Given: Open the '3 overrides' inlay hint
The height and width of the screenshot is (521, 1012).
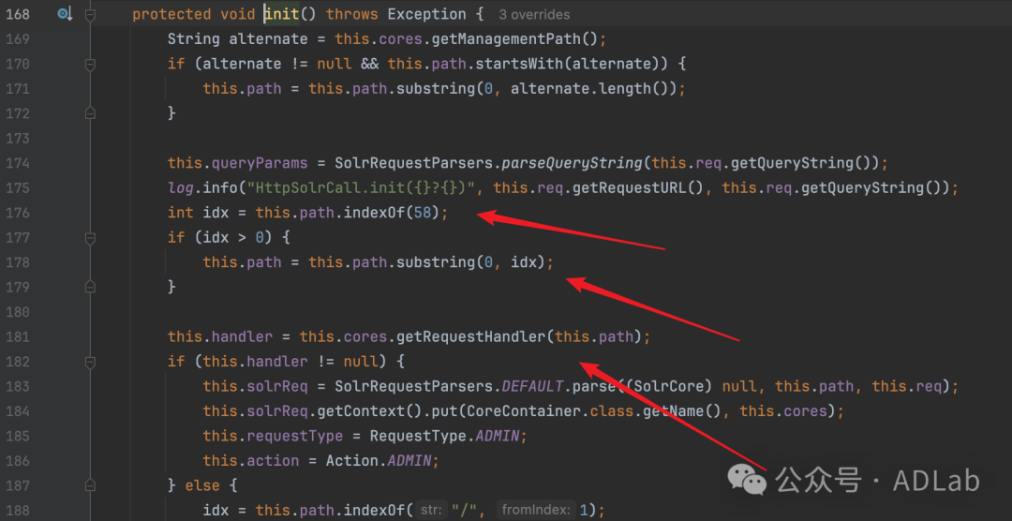Looking at the screenshot, I should (x=534, y=15).
